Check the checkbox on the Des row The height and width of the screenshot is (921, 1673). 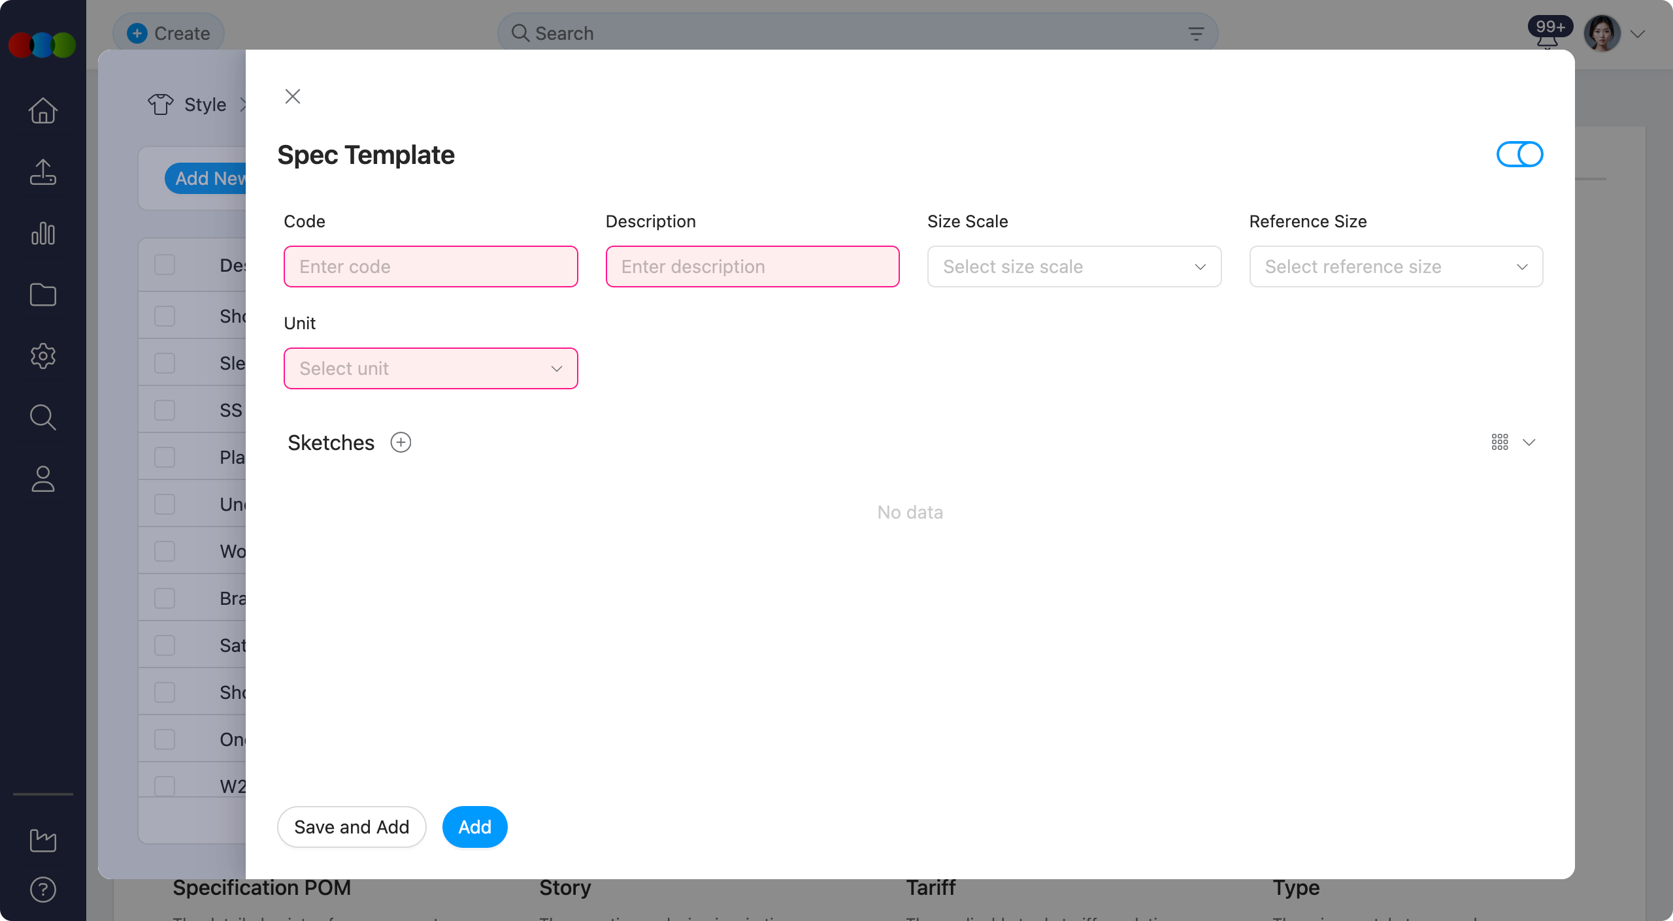(x=163, y=265)
